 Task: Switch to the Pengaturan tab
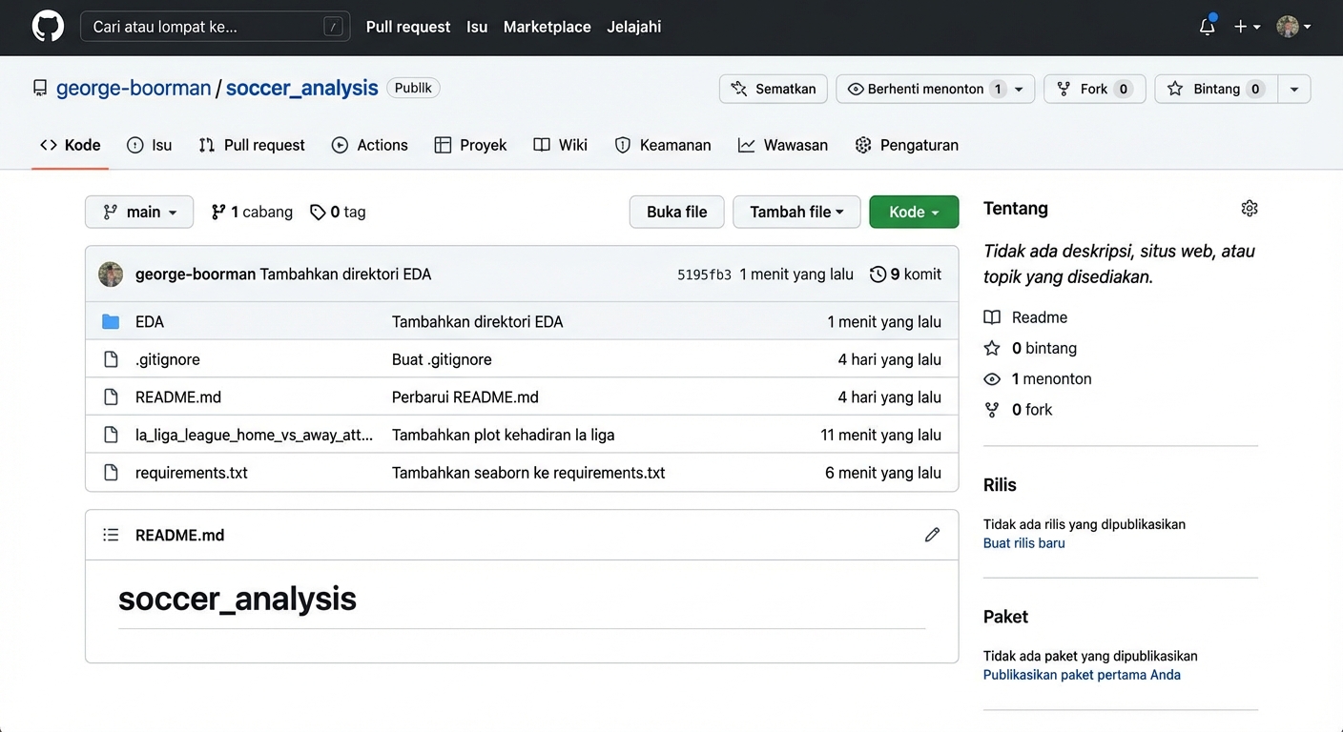907,145
